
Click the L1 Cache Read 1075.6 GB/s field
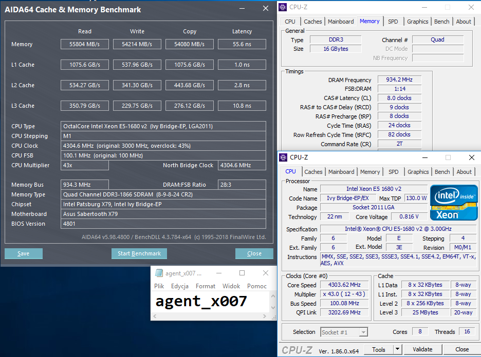click(x=85, y=65)
